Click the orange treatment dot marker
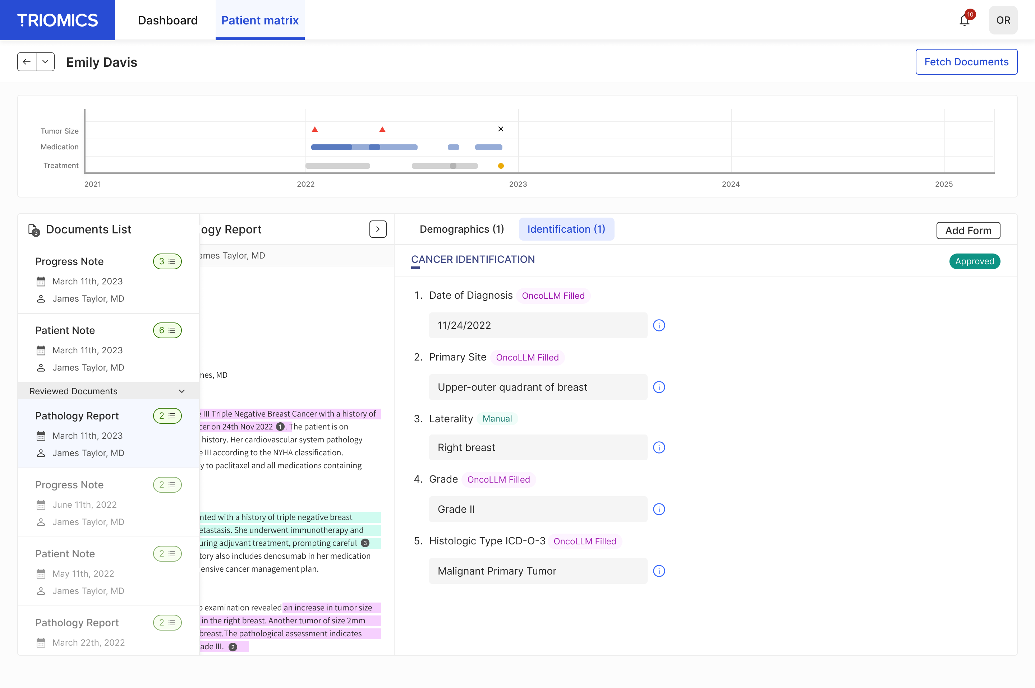This screenshot has width=1035, height=688. (501, 166)
